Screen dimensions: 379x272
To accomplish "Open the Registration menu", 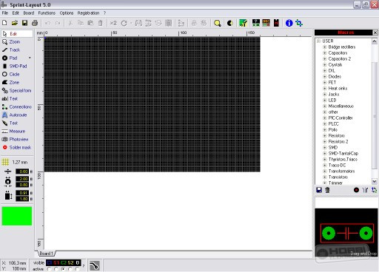I will pyautogui.click(x=88, y=13).
